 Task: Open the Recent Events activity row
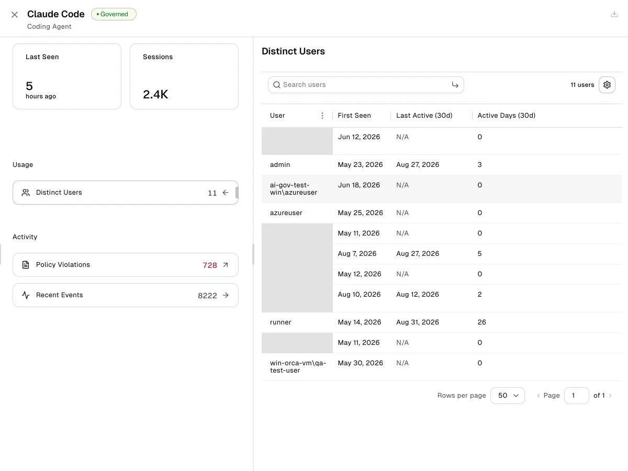tap(126, 295)
